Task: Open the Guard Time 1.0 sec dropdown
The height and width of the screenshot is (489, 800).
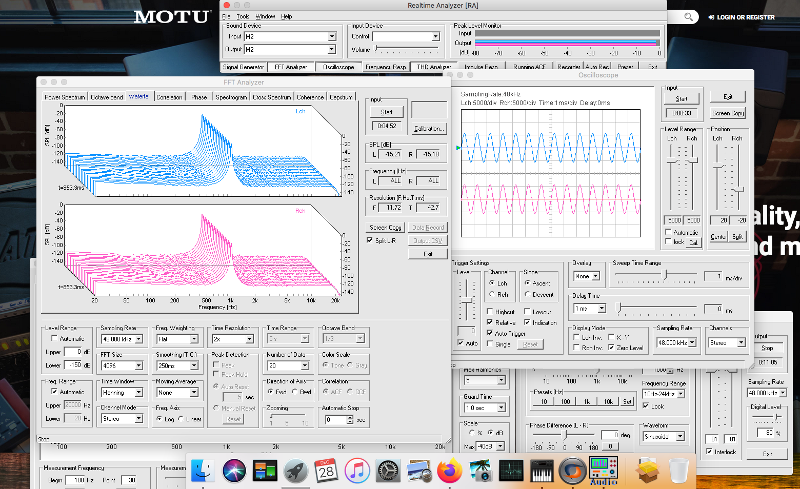Action: click(485, 407)
